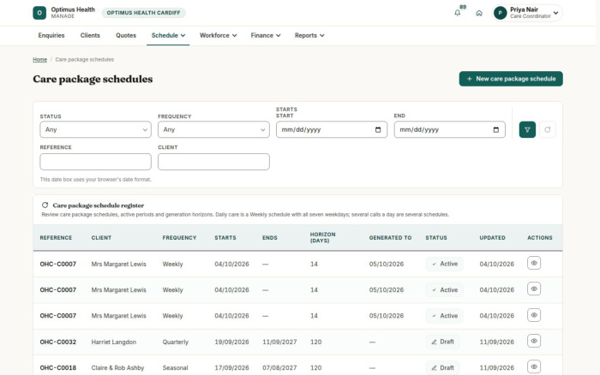Click client name Claire & Rob Ashby
Image resolution: width=600 pixels, height=375 pixels.
pos(118,368)
